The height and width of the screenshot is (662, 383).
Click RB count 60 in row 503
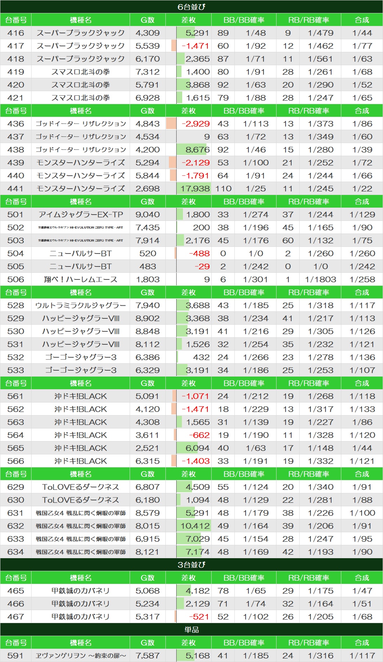(288, 241)
